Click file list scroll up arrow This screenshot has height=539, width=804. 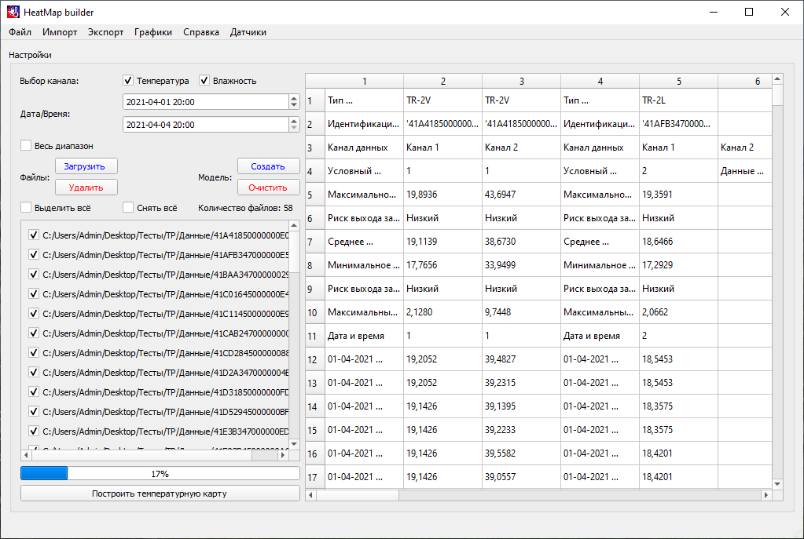pyautogui.click(x=294, y=225)
